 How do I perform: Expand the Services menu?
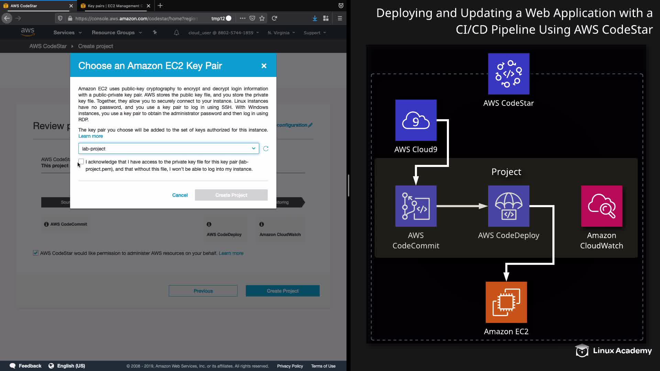click(x=67, y=33)
